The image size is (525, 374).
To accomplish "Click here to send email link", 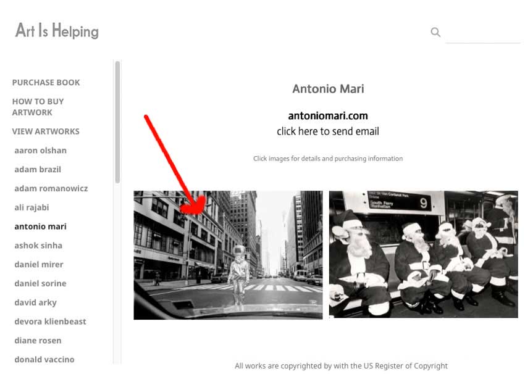I will pos(327,131).
